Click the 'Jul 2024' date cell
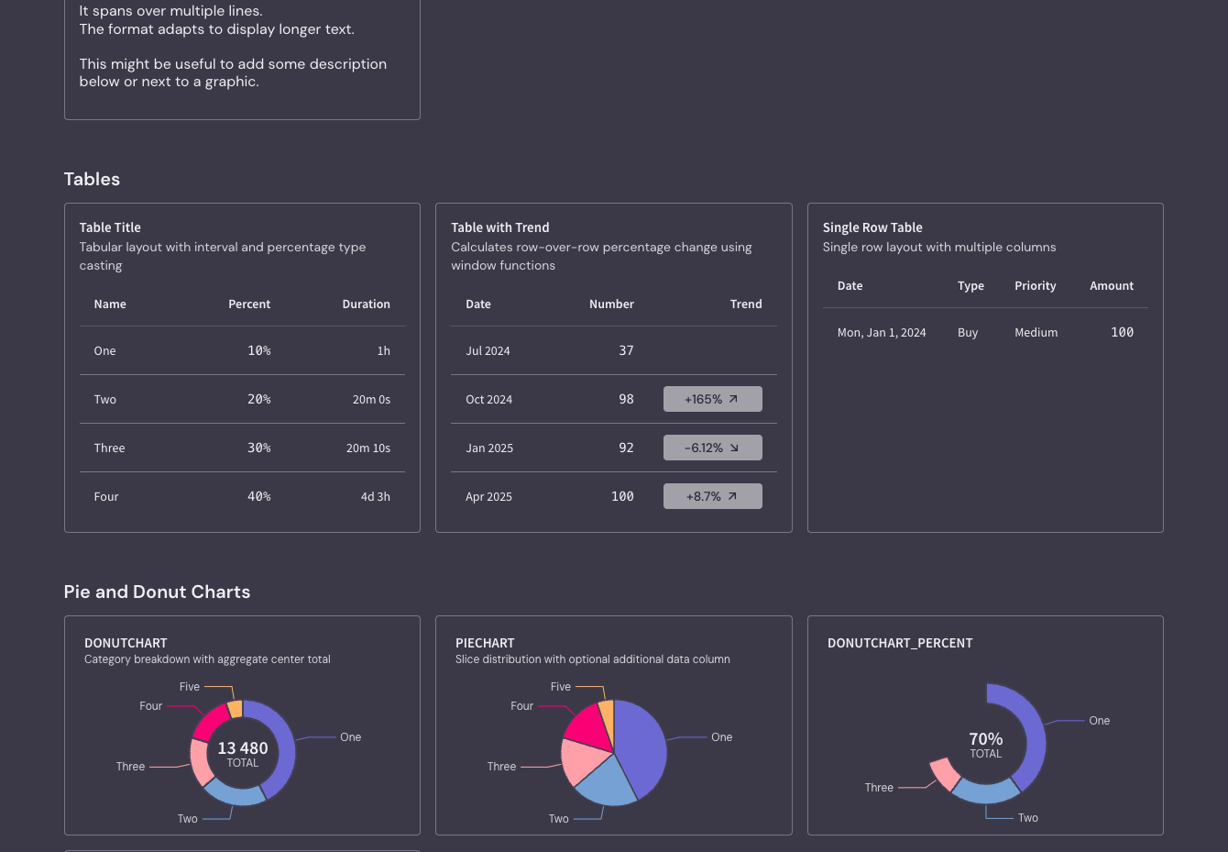Image resolution: width=1228 pixels, height=852 pixels. [x=488, y=351]
